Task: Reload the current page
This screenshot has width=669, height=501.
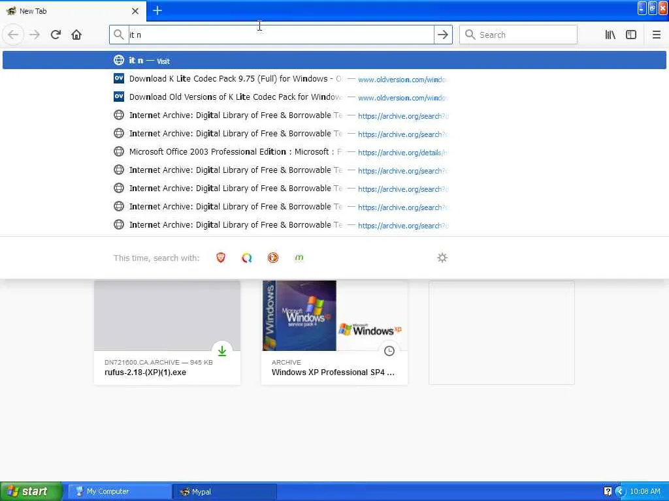Action: point(56,35)
